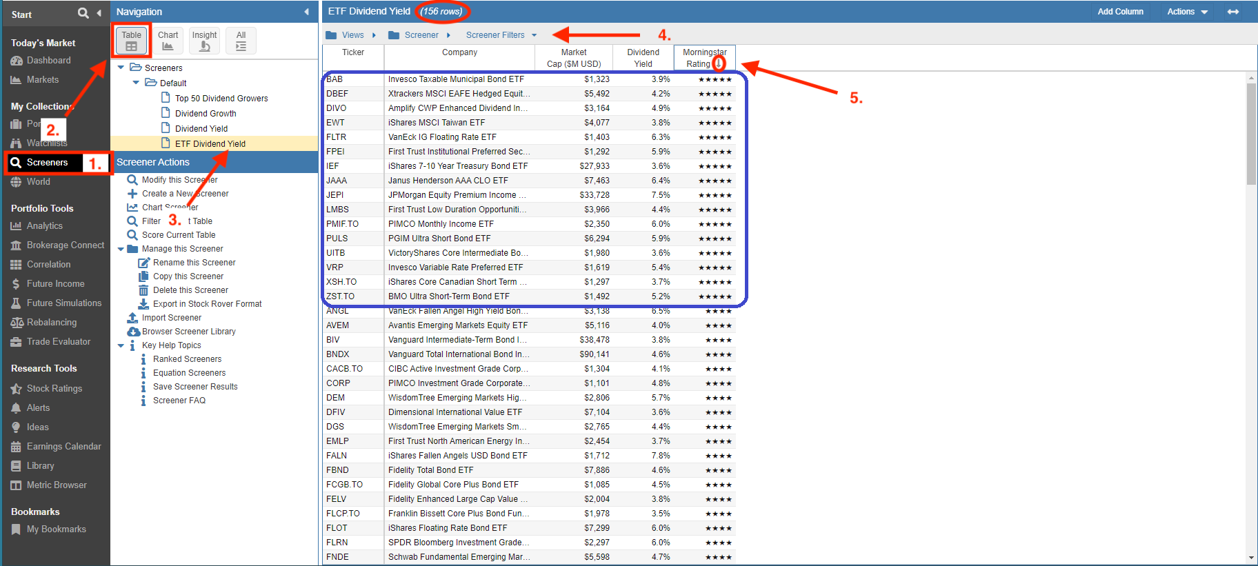1258x566 pixels.
Task: Click the Analytics bar chart icon
Action: (16, 226)
